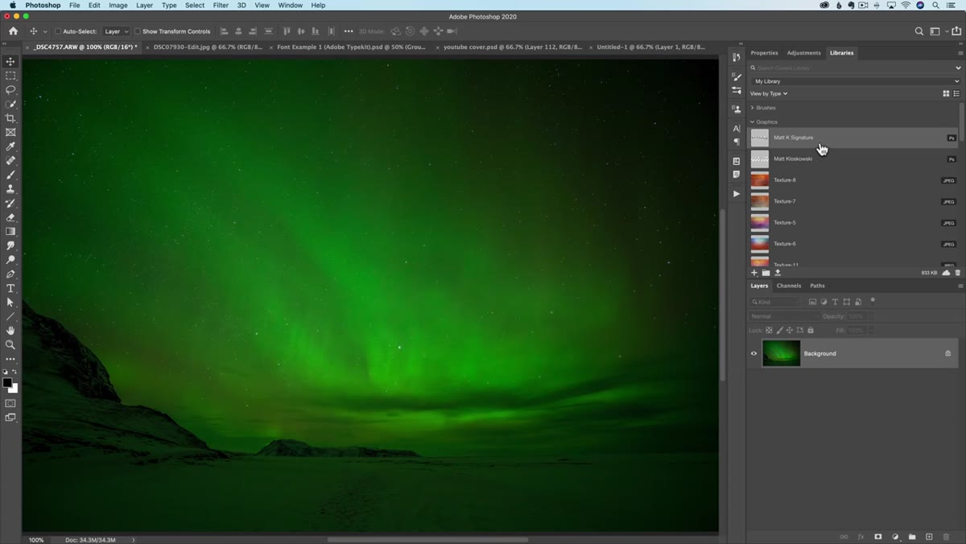This screenshot has height=544, width=966.
Task: Enable the Auto-Select checkbox
Action: [x=58, y=31]
